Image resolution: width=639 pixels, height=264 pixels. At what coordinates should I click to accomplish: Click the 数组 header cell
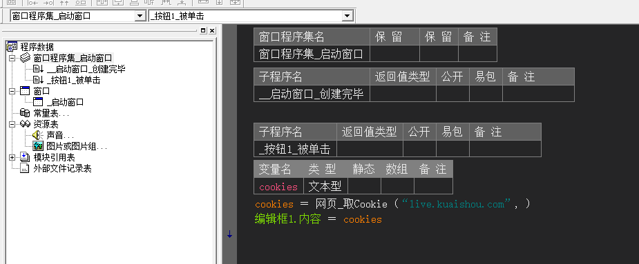tap(397, 169)
